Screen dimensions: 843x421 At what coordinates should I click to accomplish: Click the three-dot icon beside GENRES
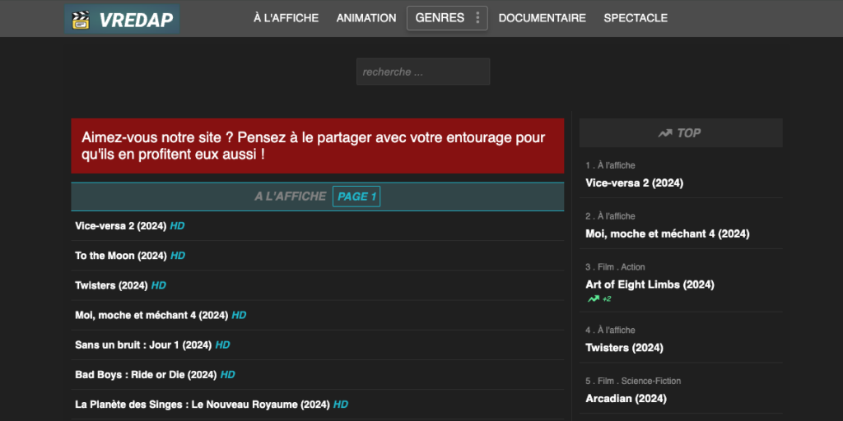pos(477,18)
